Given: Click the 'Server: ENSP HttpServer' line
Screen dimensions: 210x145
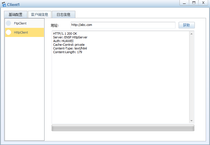Looking at the screenshot, I should coord(70,37).
